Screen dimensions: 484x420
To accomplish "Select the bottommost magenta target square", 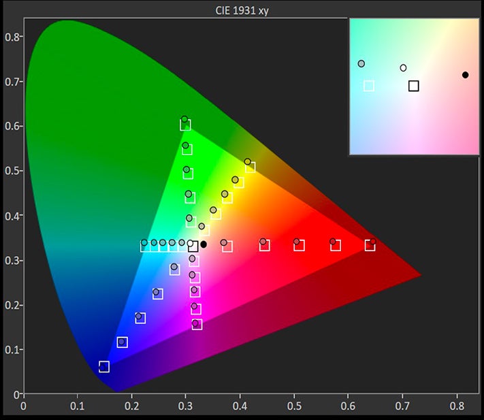I will pos(197,324).
